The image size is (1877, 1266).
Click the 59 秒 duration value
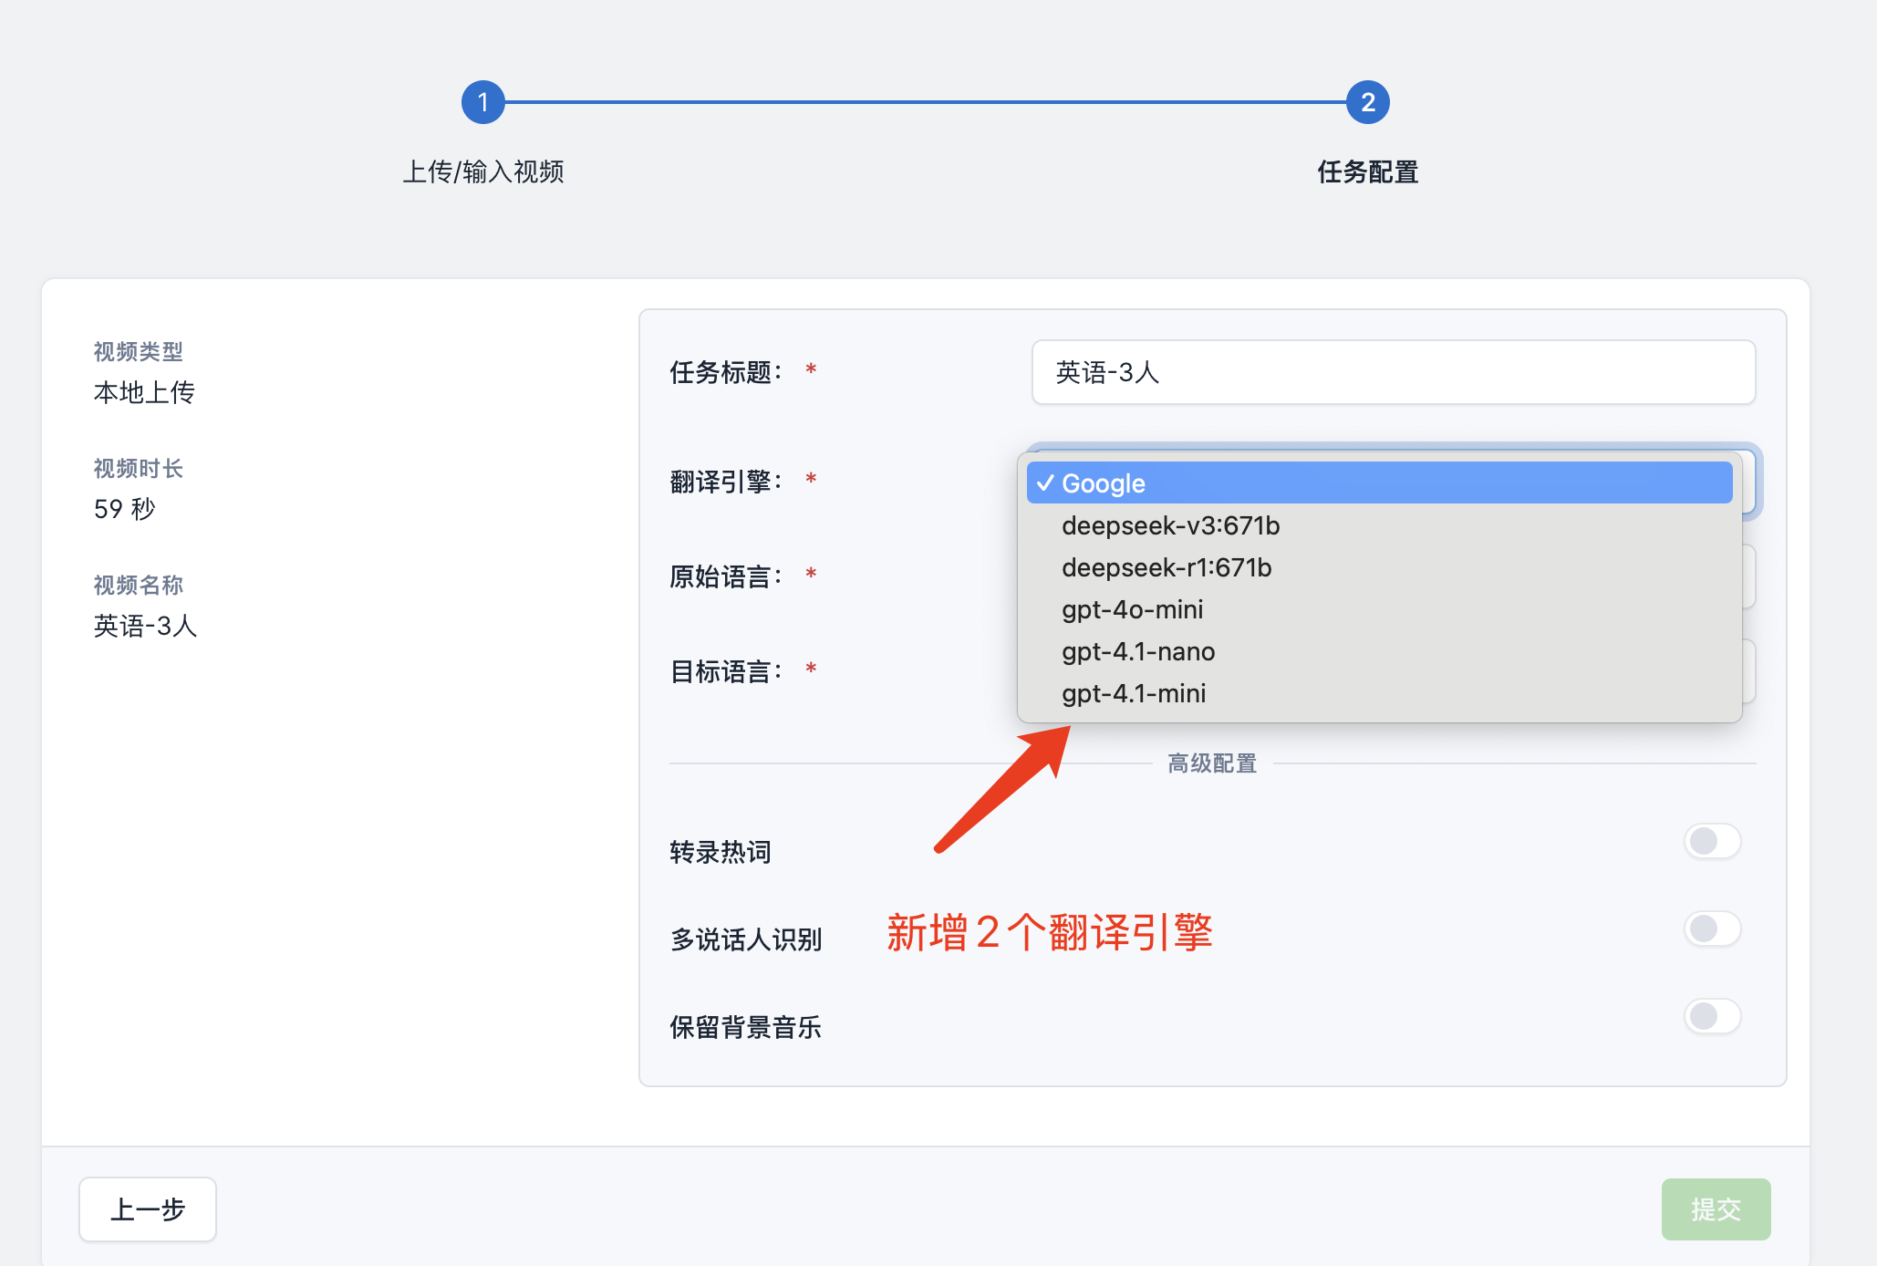pyautogui.click(x=124, y=509)
